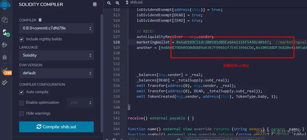Open the Language dropdown showing Solidity
Screen dimensions: 307x140
56,55
